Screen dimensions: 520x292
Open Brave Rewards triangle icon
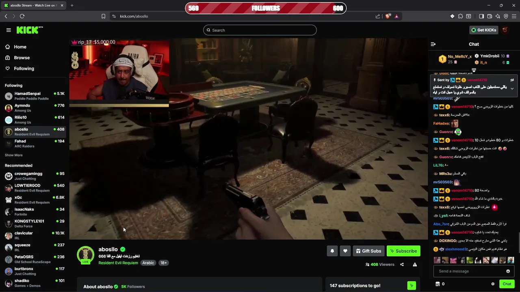click(x=396, y=16)
